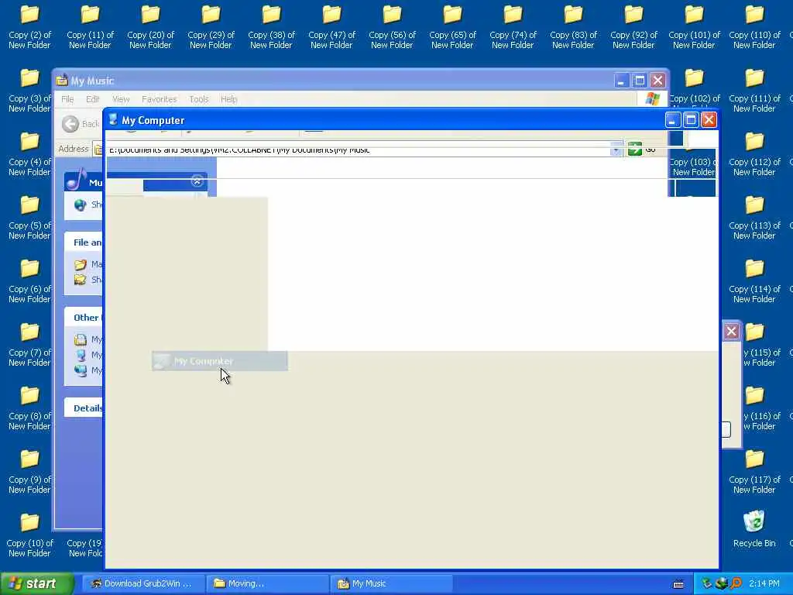Viewport: 793px width, 595px height.
Task: Select the Copy (83) of New Folder icon
Action: [x=573, y=27]
